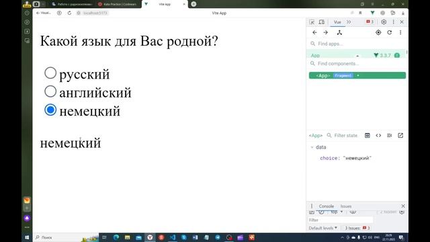Go back in Vue DevTools navigation

(314, 32)
